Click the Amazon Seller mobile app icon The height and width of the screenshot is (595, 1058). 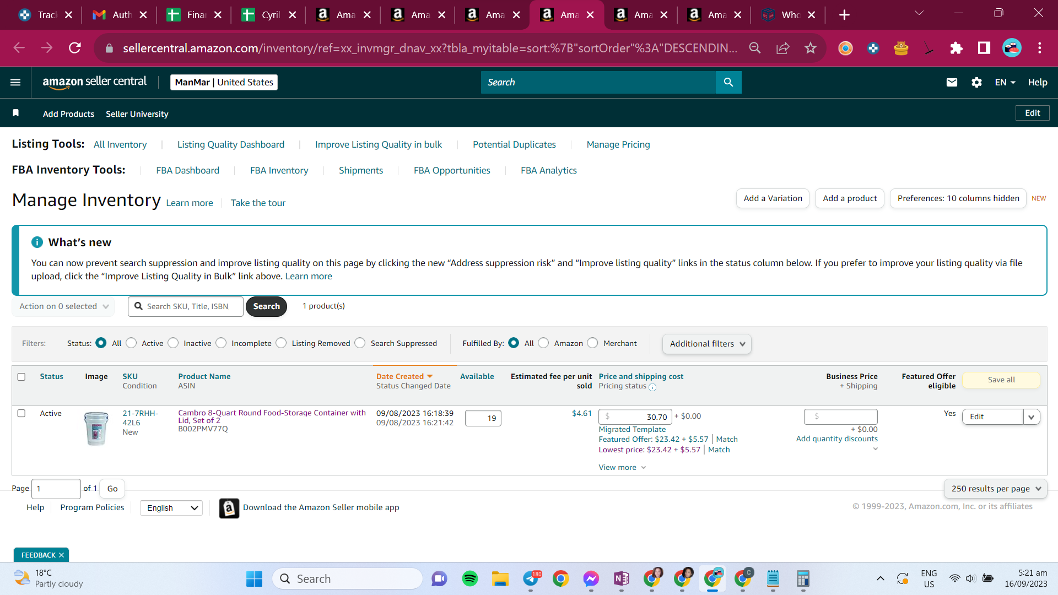[x=229, y=508]
